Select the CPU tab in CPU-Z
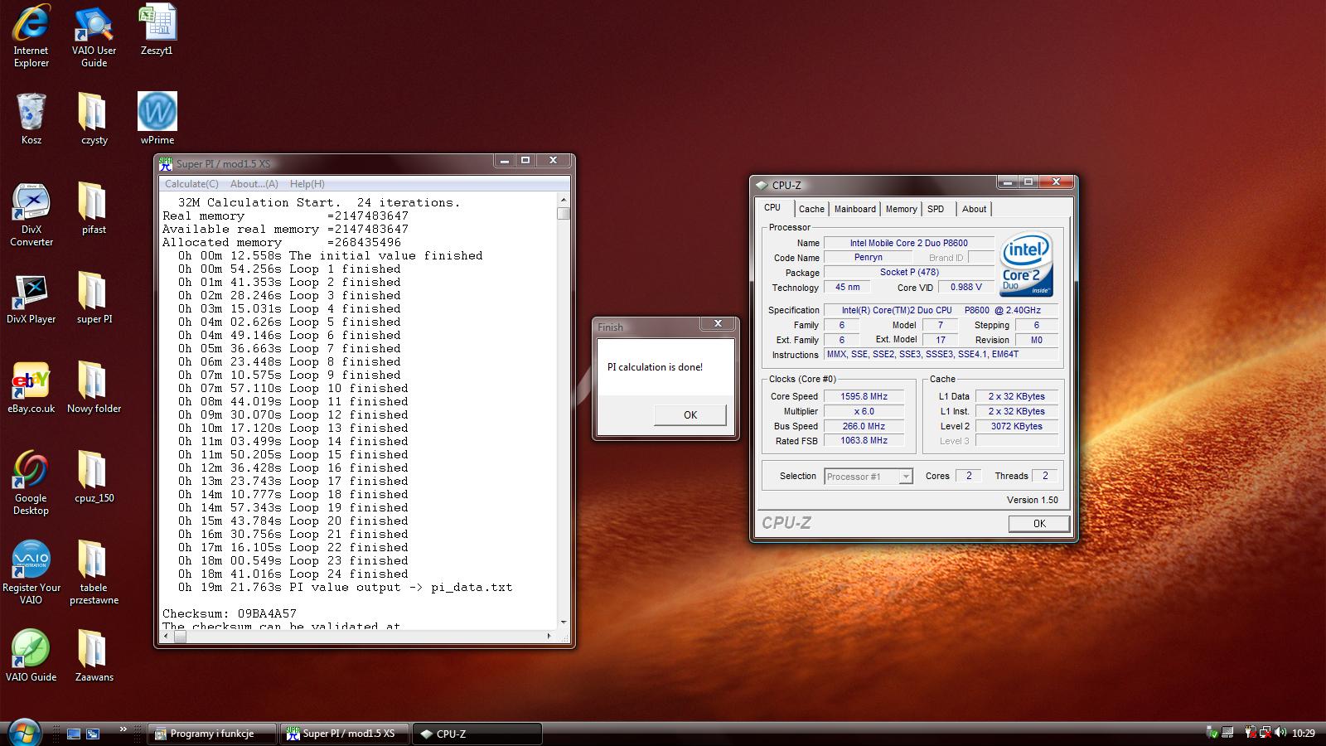Viewport: 1326px width, 746px height. (772, 207)
